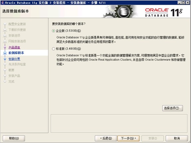Click the 安装产品 step label
The width and height of the screenshot is (191, 143).
(x=14, y=76)
